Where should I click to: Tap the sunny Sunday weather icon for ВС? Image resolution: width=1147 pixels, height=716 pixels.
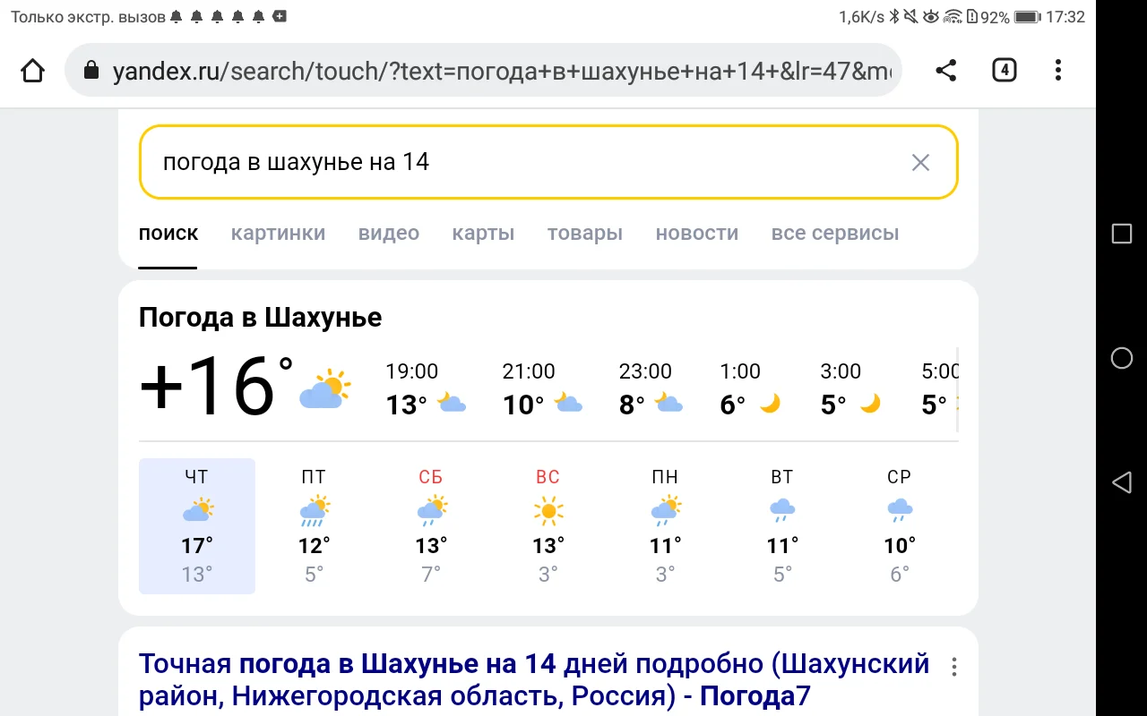548,510
